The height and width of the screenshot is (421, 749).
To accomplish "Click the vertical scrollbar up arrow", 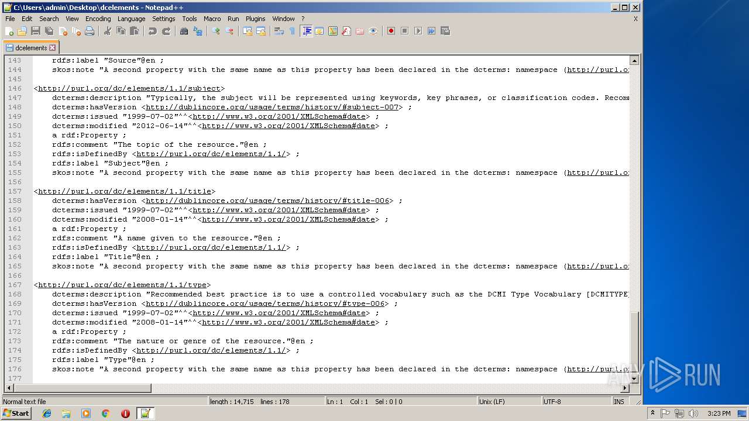I will pos(634,60).
